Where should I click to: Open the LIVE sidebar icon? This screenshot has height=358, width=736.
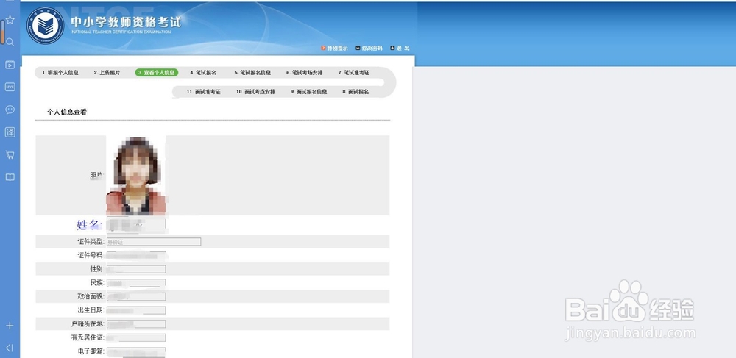(10, 87)
